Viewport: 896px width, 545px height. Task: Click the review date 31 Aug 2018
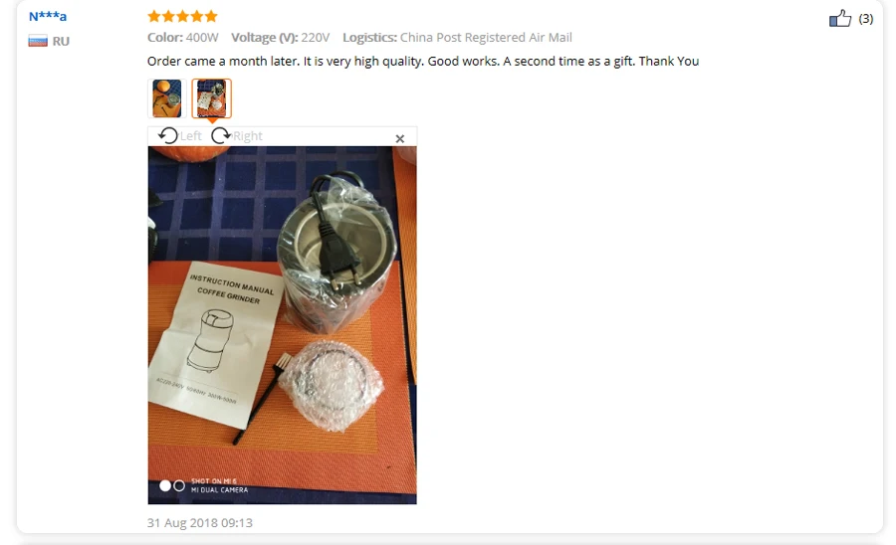tap(200, 523)
